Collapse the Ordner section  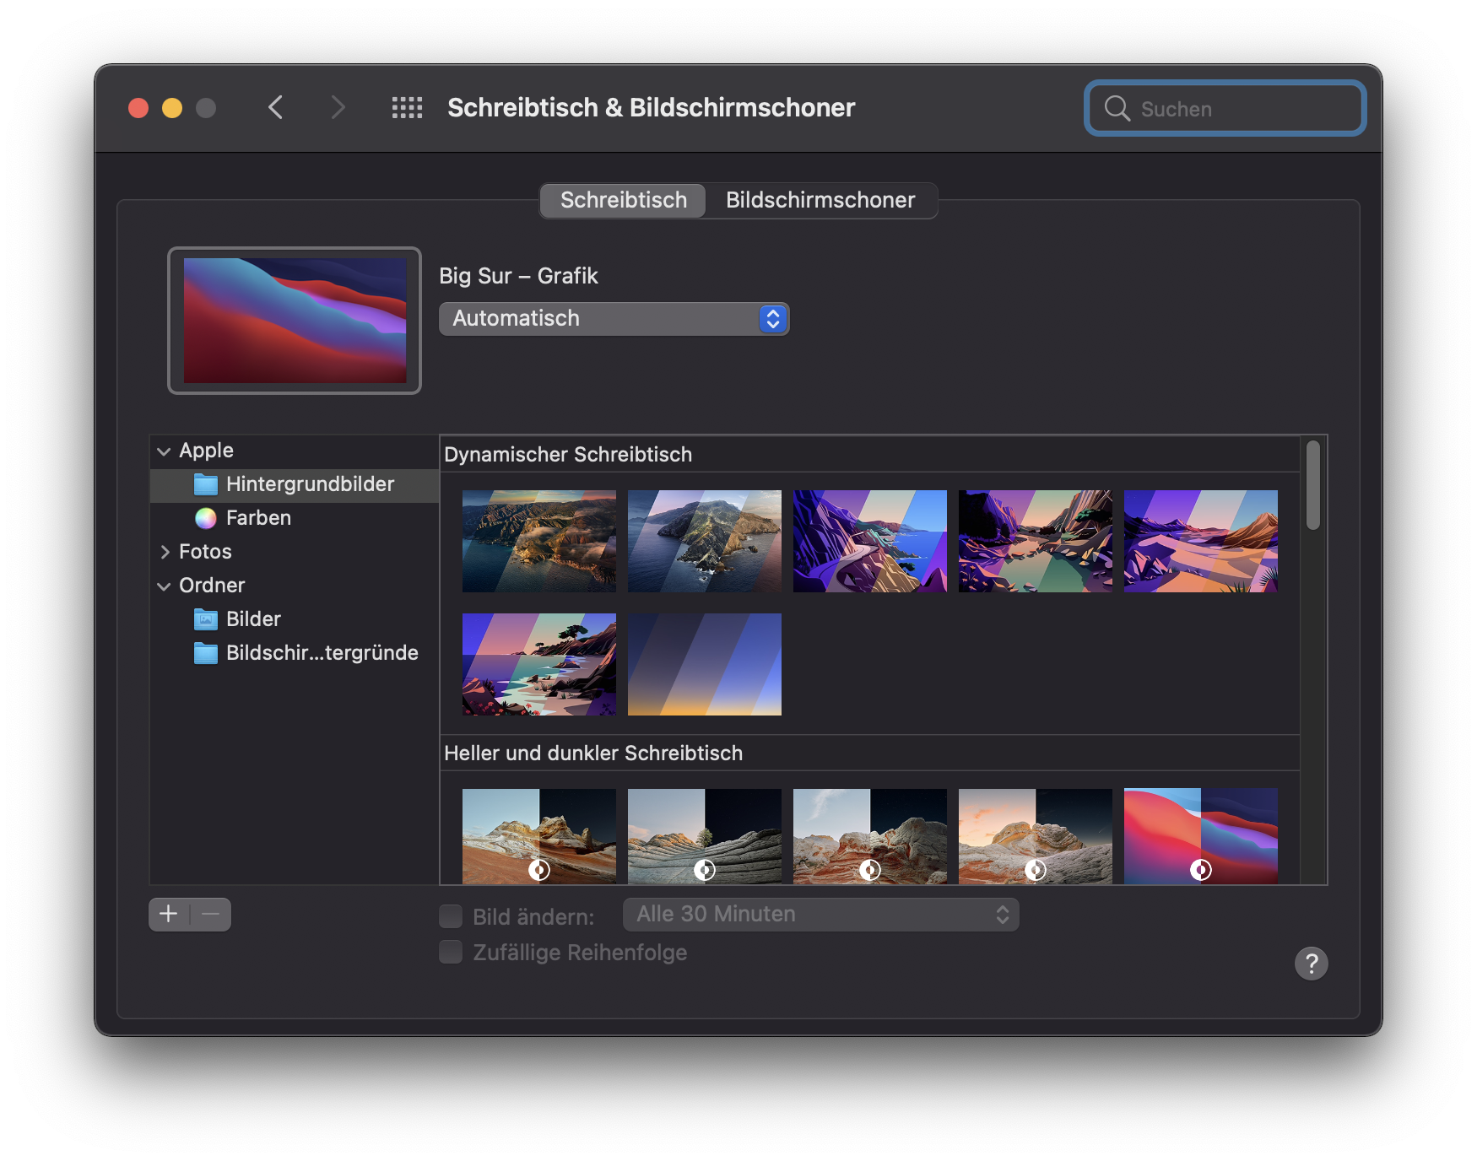tap(164, 586)
